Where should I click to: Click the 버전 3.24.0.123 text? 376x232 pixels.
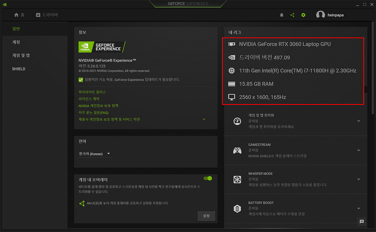pos(92,66)
